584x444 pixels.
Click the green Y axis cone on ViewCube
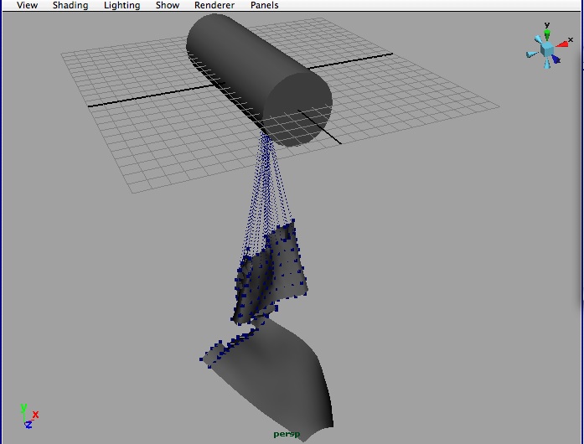coord(547,34)
